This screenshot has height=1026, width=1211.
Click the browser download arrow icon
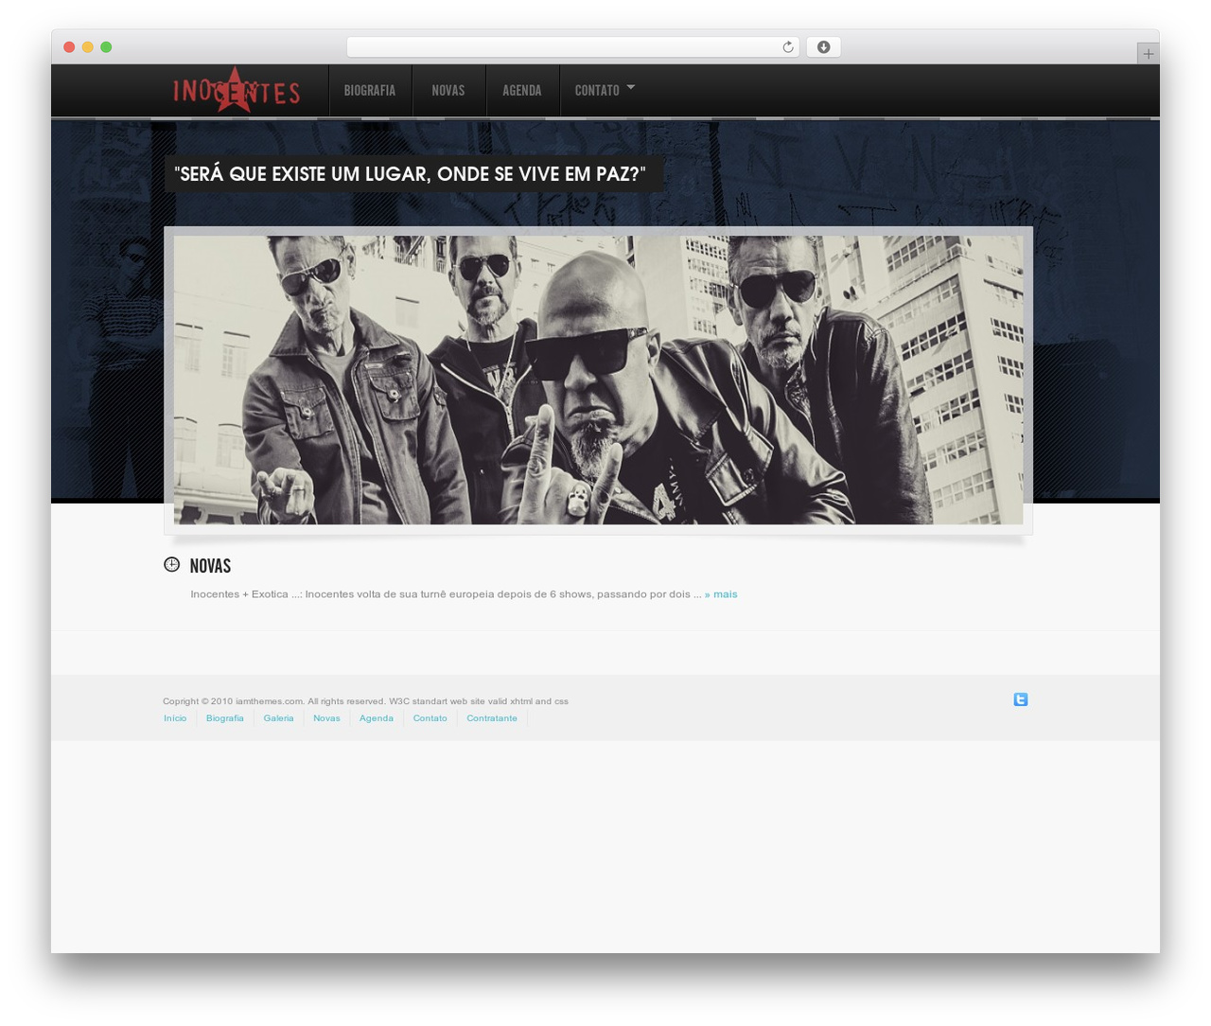coord(823,47)
